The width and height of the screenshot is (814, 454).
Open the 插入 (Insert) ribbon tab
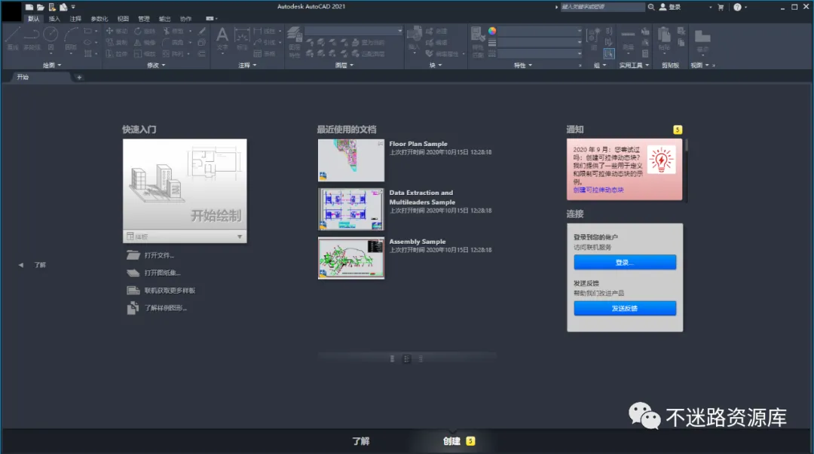tap(54, 19)
